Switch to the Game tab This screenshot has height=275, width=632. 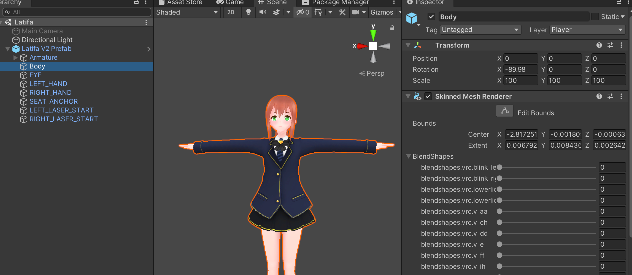(x=230, y=2)
